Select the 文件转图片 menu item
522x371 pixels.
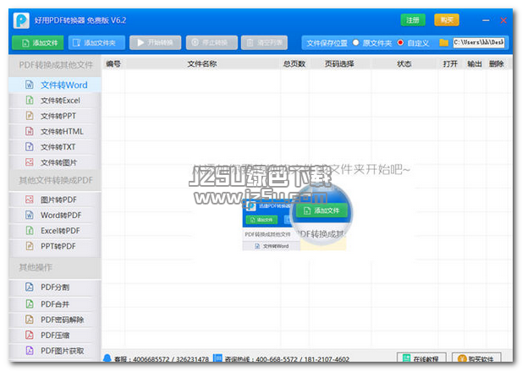(55, 162)
